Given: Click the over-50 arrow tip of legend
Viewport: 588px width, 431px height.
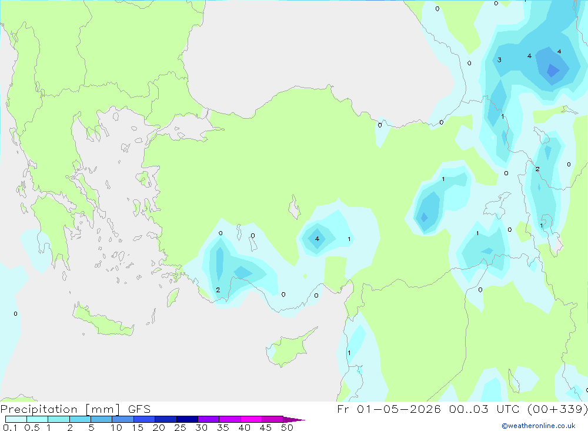Looking at the screenshot, I should [x=294, y=420].
